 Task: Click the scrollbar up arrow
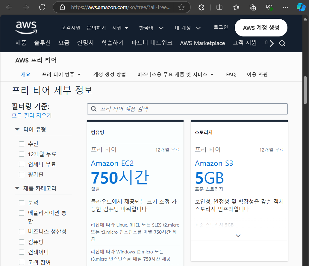click(305, 19)
